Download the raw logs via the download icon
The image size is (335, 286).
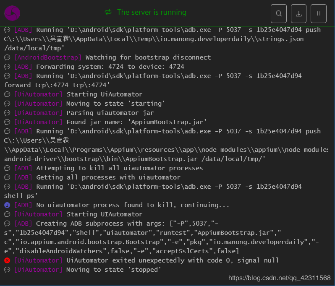click(x=298, y=13)
